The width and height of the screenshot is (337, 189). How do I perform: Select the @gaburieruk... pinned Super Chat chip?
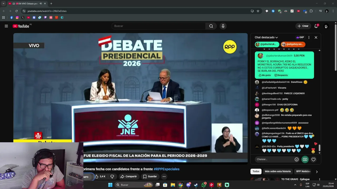[x=267, y=44]
